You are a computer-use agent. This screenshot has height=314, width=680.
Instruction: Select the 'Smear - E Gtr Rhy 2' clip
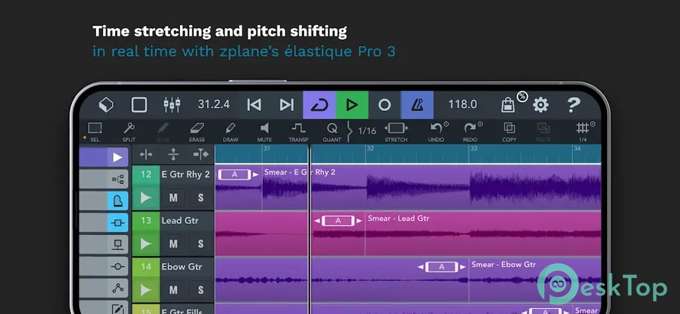[300, 172]
